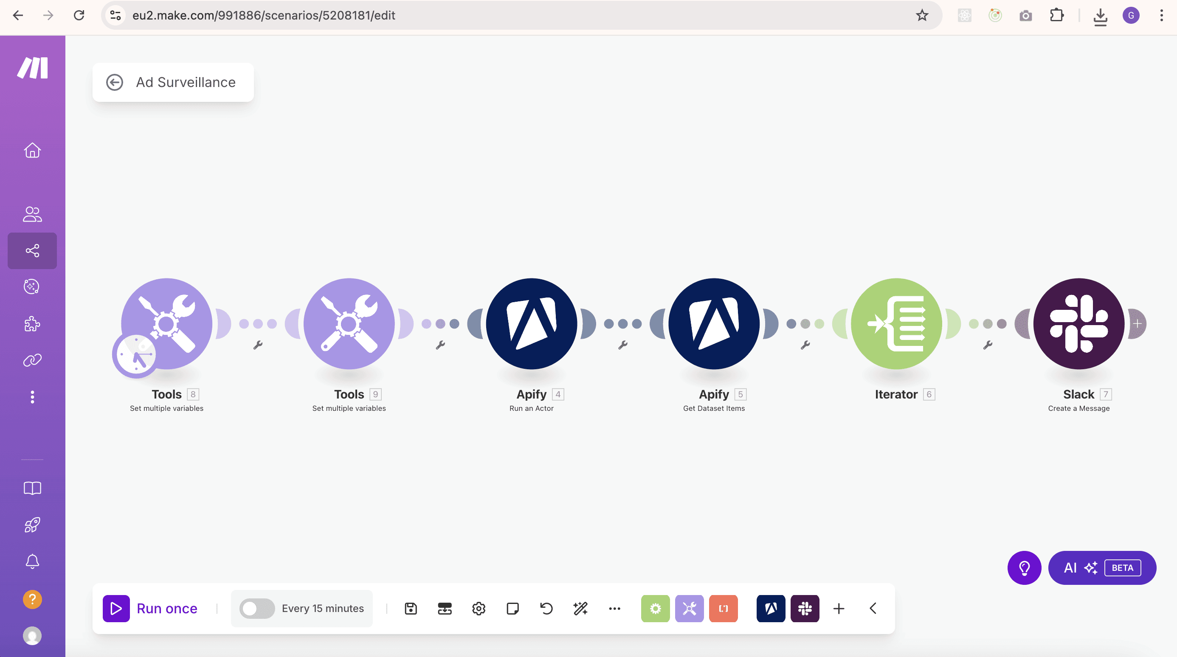Open more sidebar options dots
The height and width of the screenshot is (657, 1177).
pyautogui.click(x=32, y=397)
